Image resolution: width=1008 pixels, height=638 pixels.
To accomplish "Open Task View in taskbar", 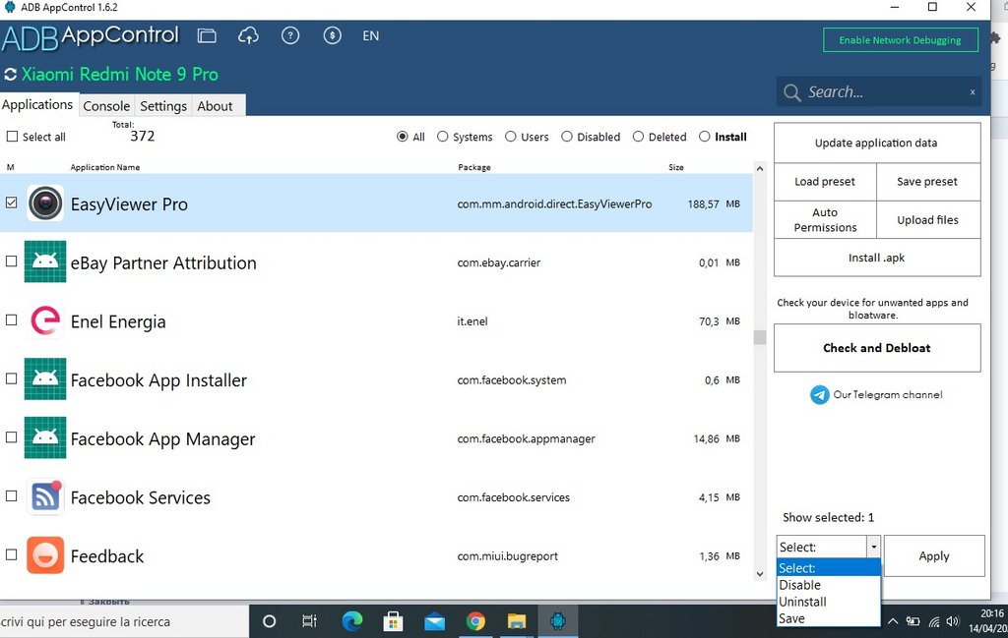I will (309, 621).
